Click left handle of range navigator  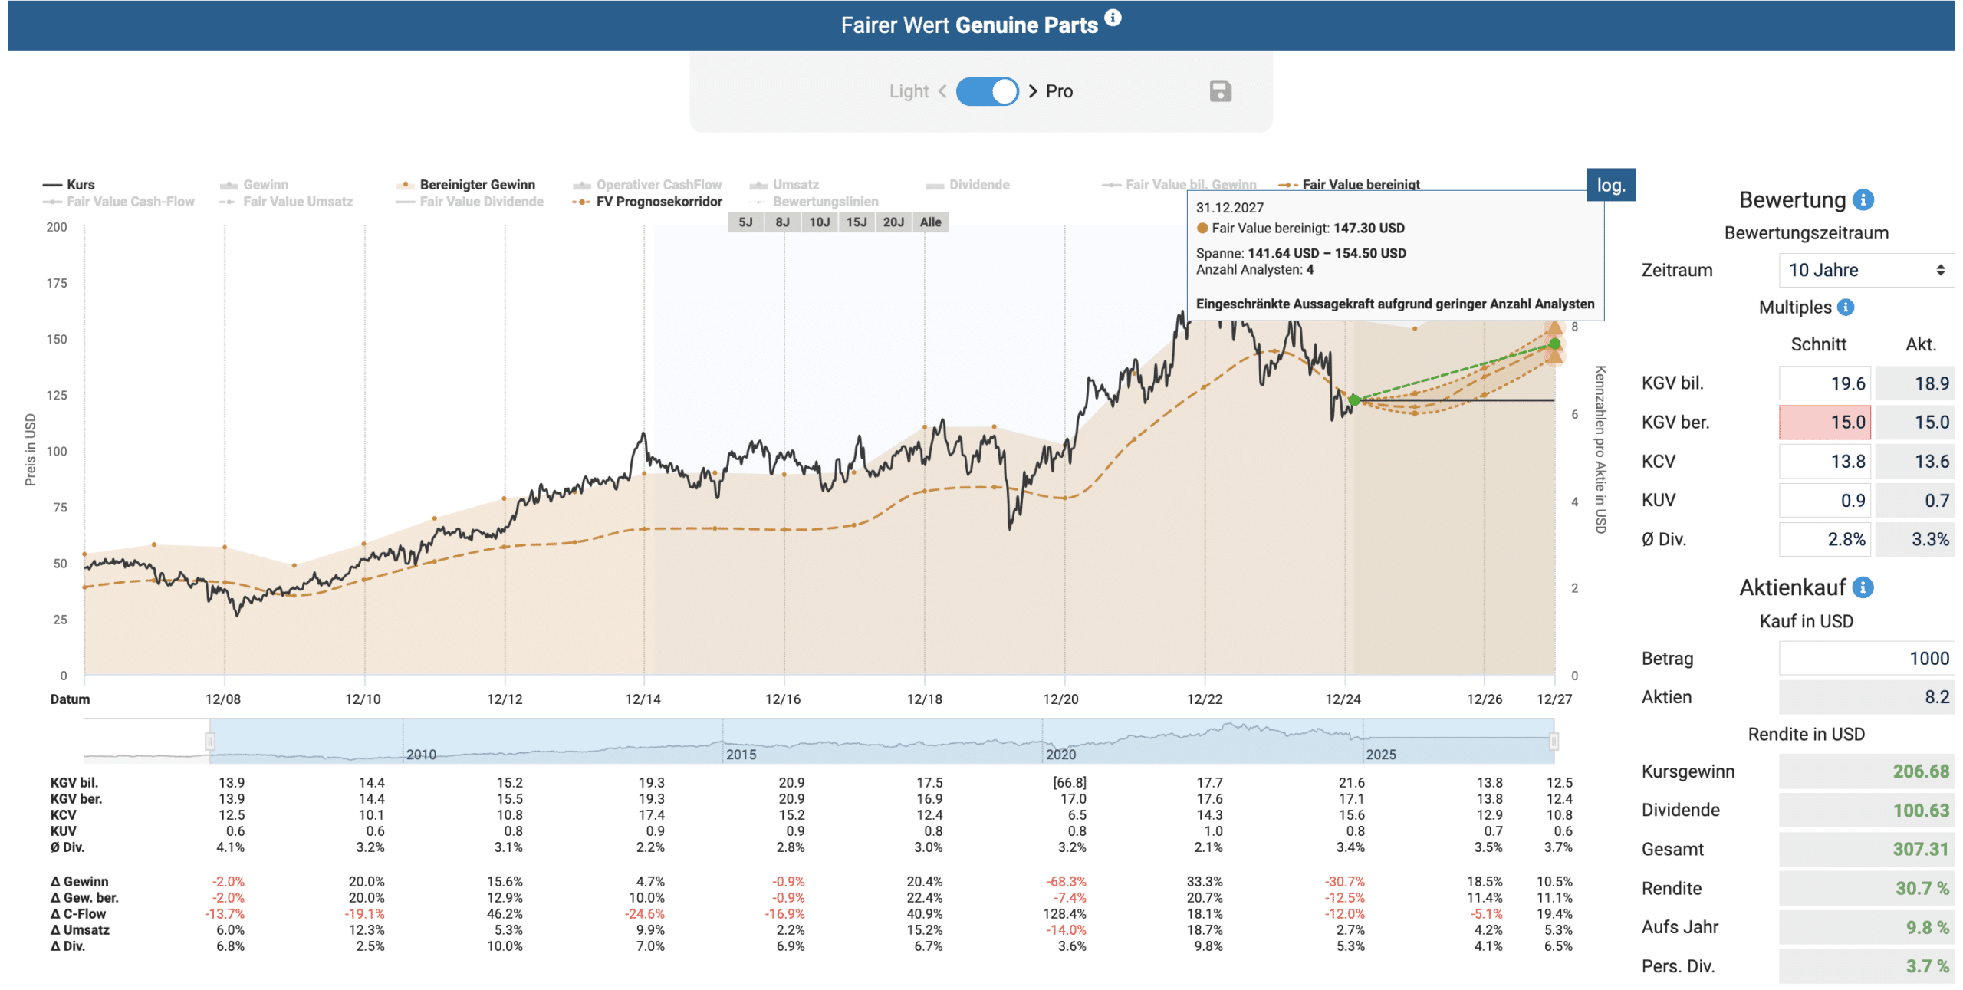coord(209,741)
